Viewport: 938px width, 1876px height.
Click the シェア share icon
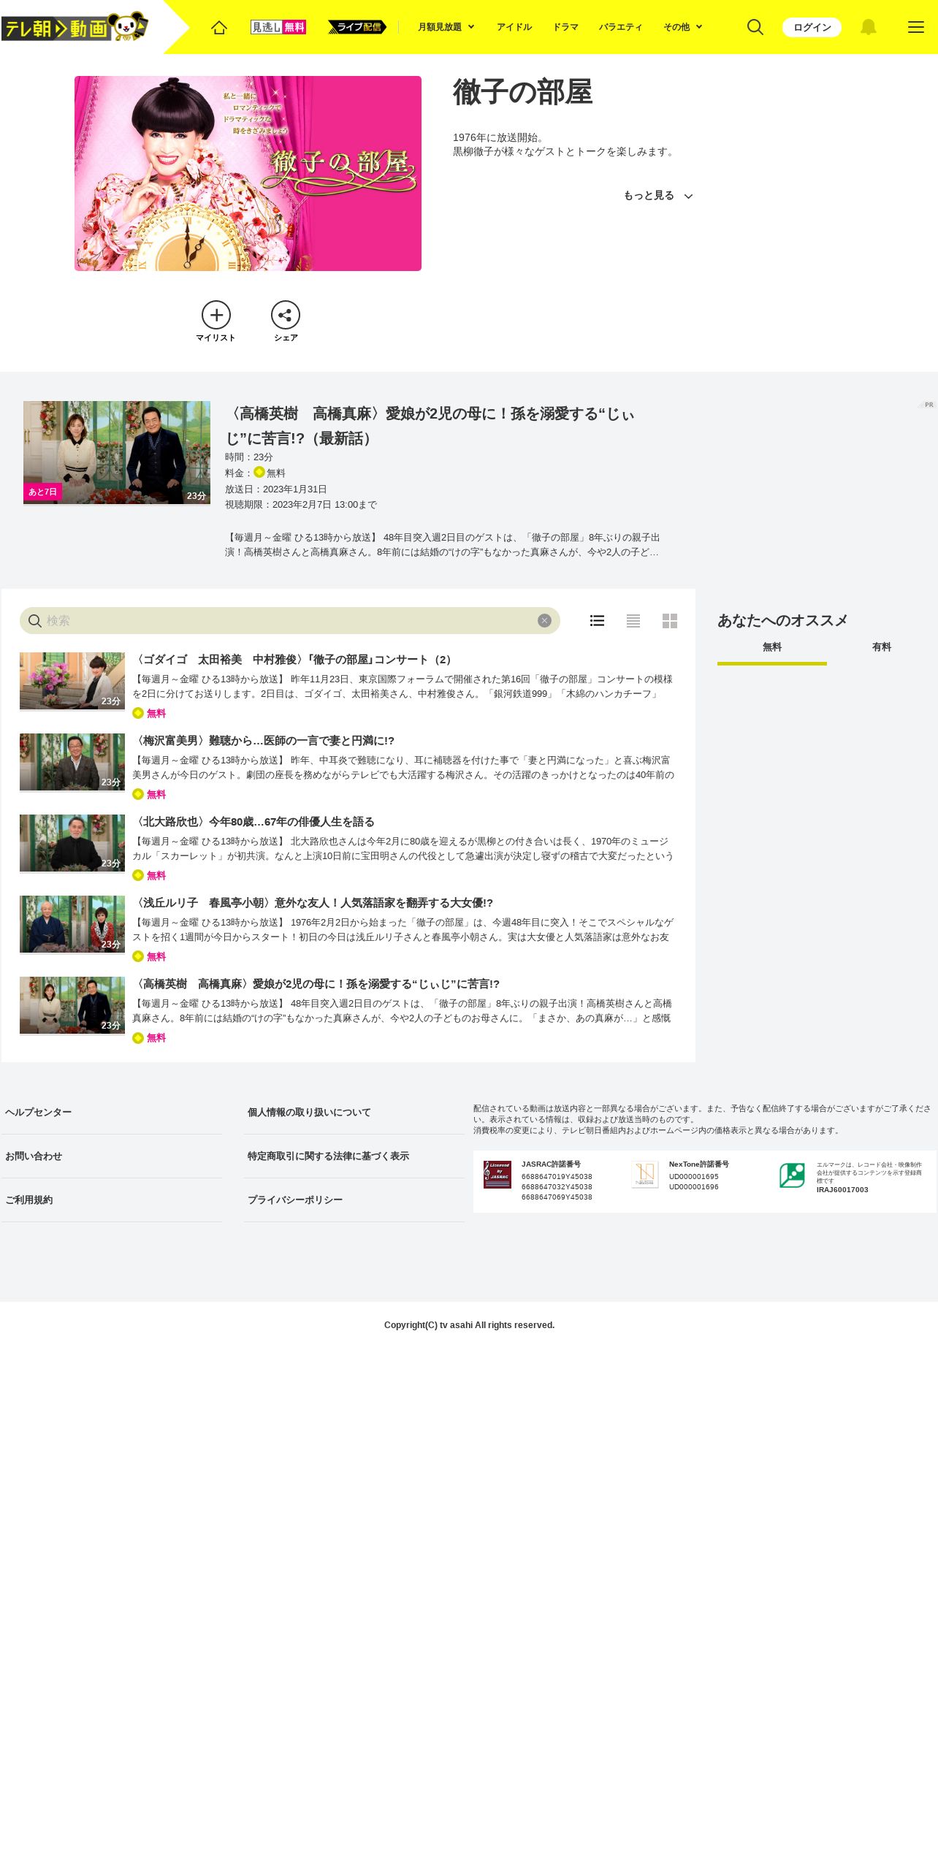[286, 315]
